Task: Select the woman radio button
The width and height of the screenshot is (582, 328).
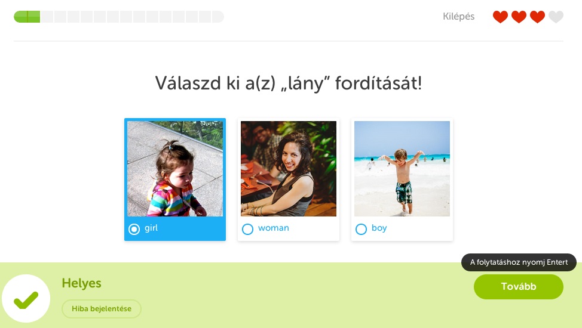Action: [x=247, y=229]
